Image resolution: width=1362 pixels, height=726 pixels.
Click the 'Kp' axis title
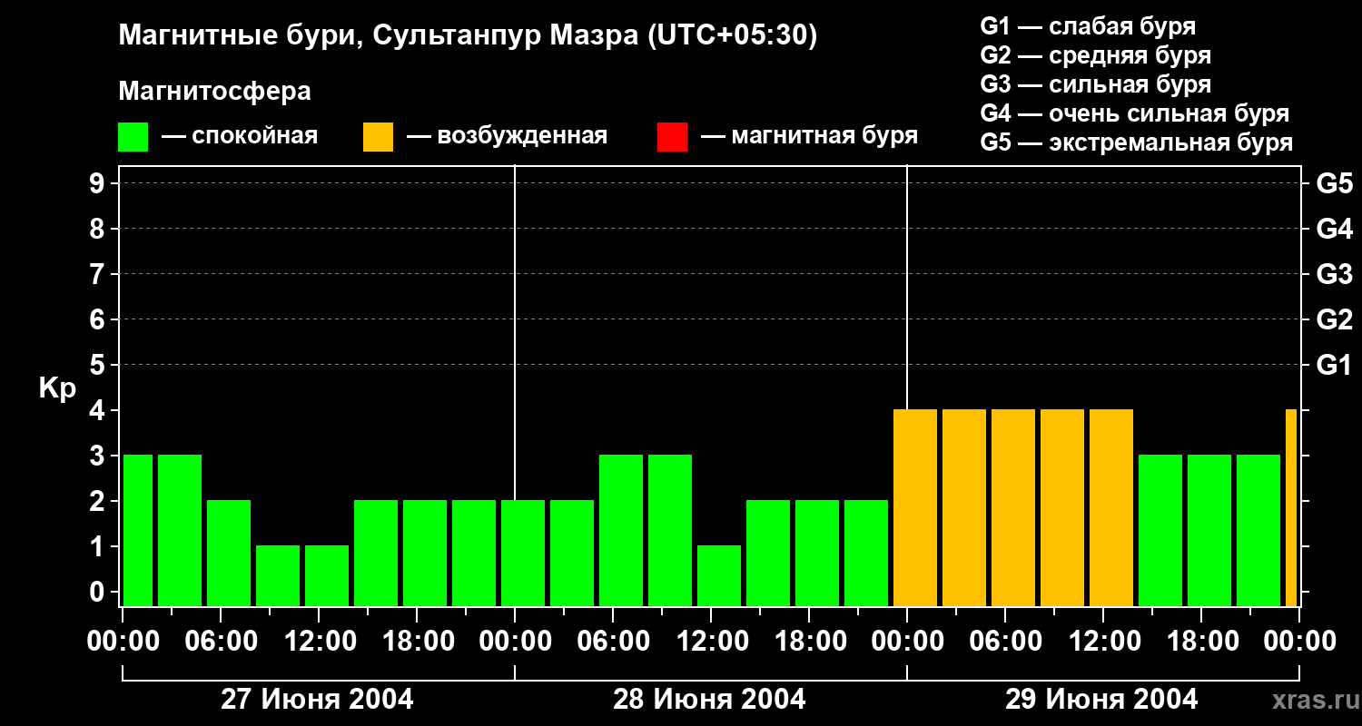point(57,388)
